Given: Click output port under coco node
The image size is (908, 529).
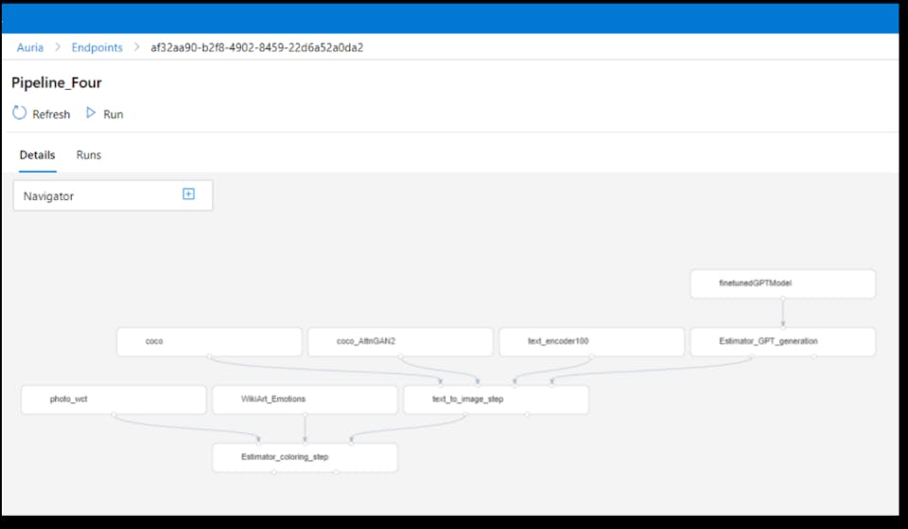Looking at the screenshot, I should [x=209, y=356].
